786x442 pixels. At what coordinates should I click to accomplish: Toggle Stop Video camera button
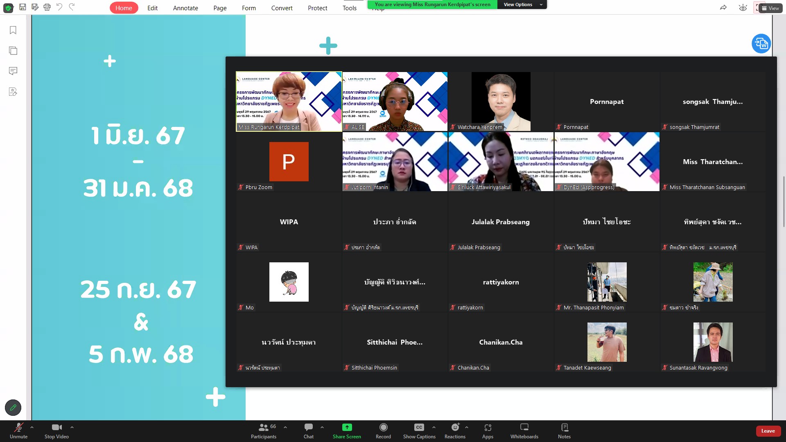[56, 427]
